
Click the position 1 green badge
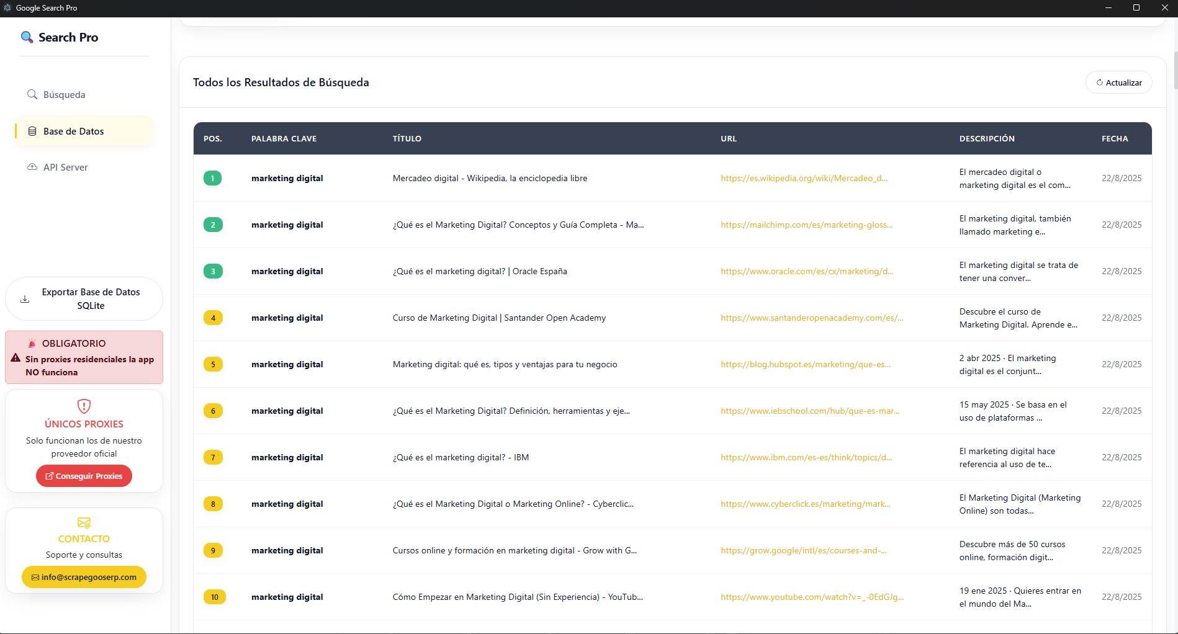click(x=212, y=179)
